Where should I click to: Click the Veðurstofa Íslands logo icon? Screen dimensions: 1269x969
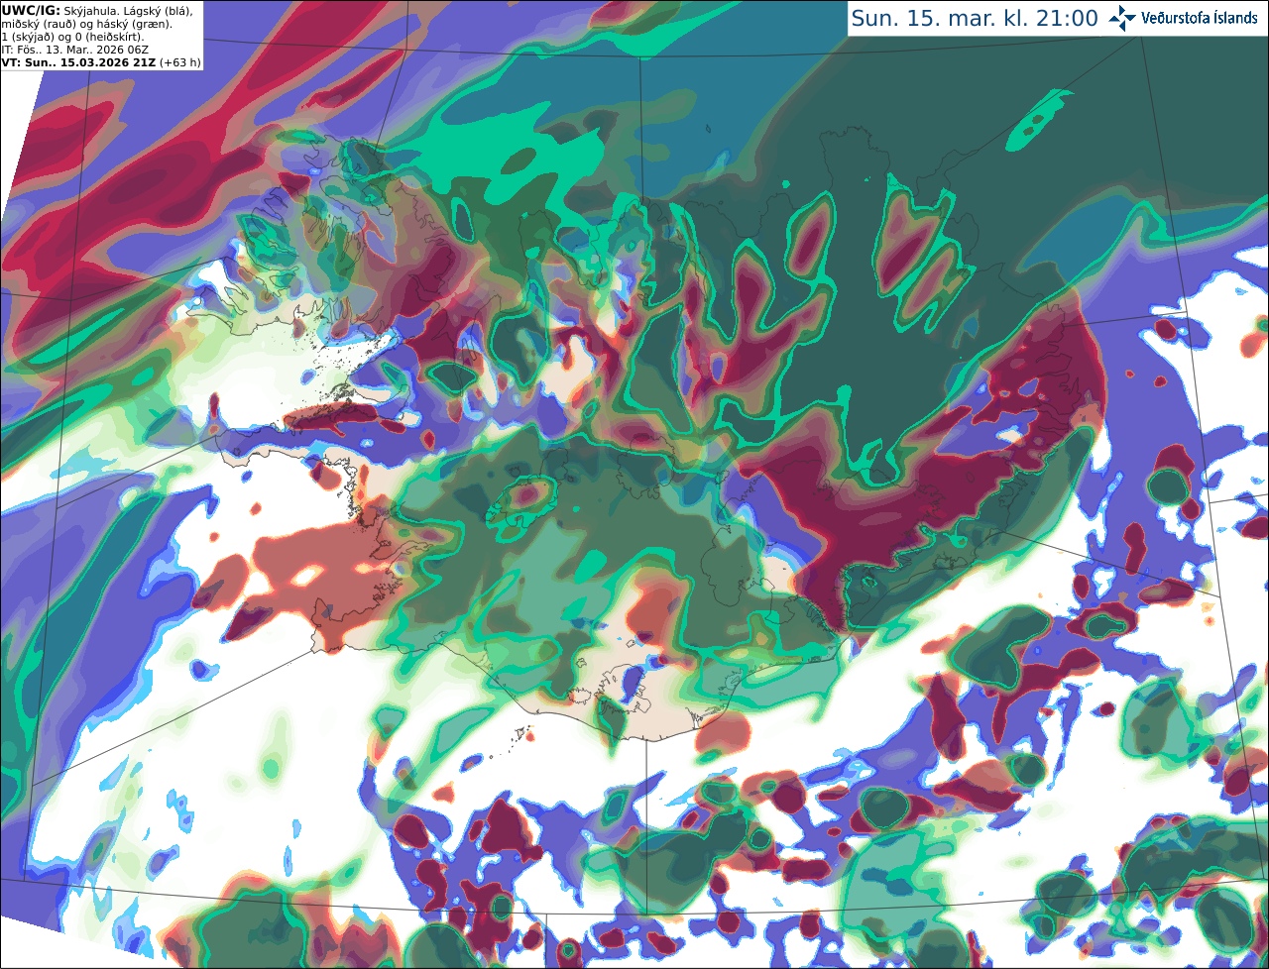point(1122,18)
